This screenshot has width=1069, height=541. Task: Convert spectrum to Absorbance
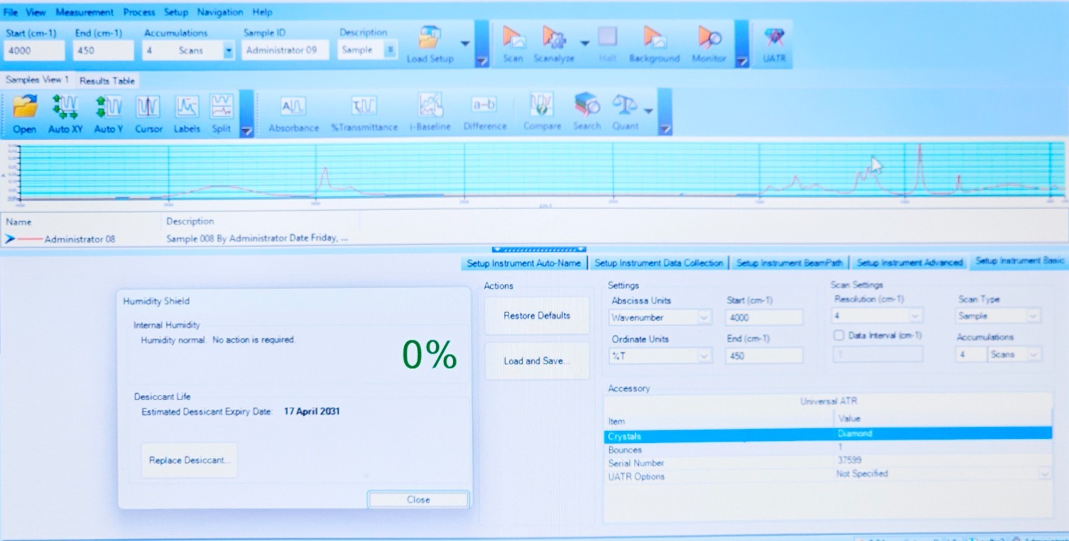pos(293,113)
